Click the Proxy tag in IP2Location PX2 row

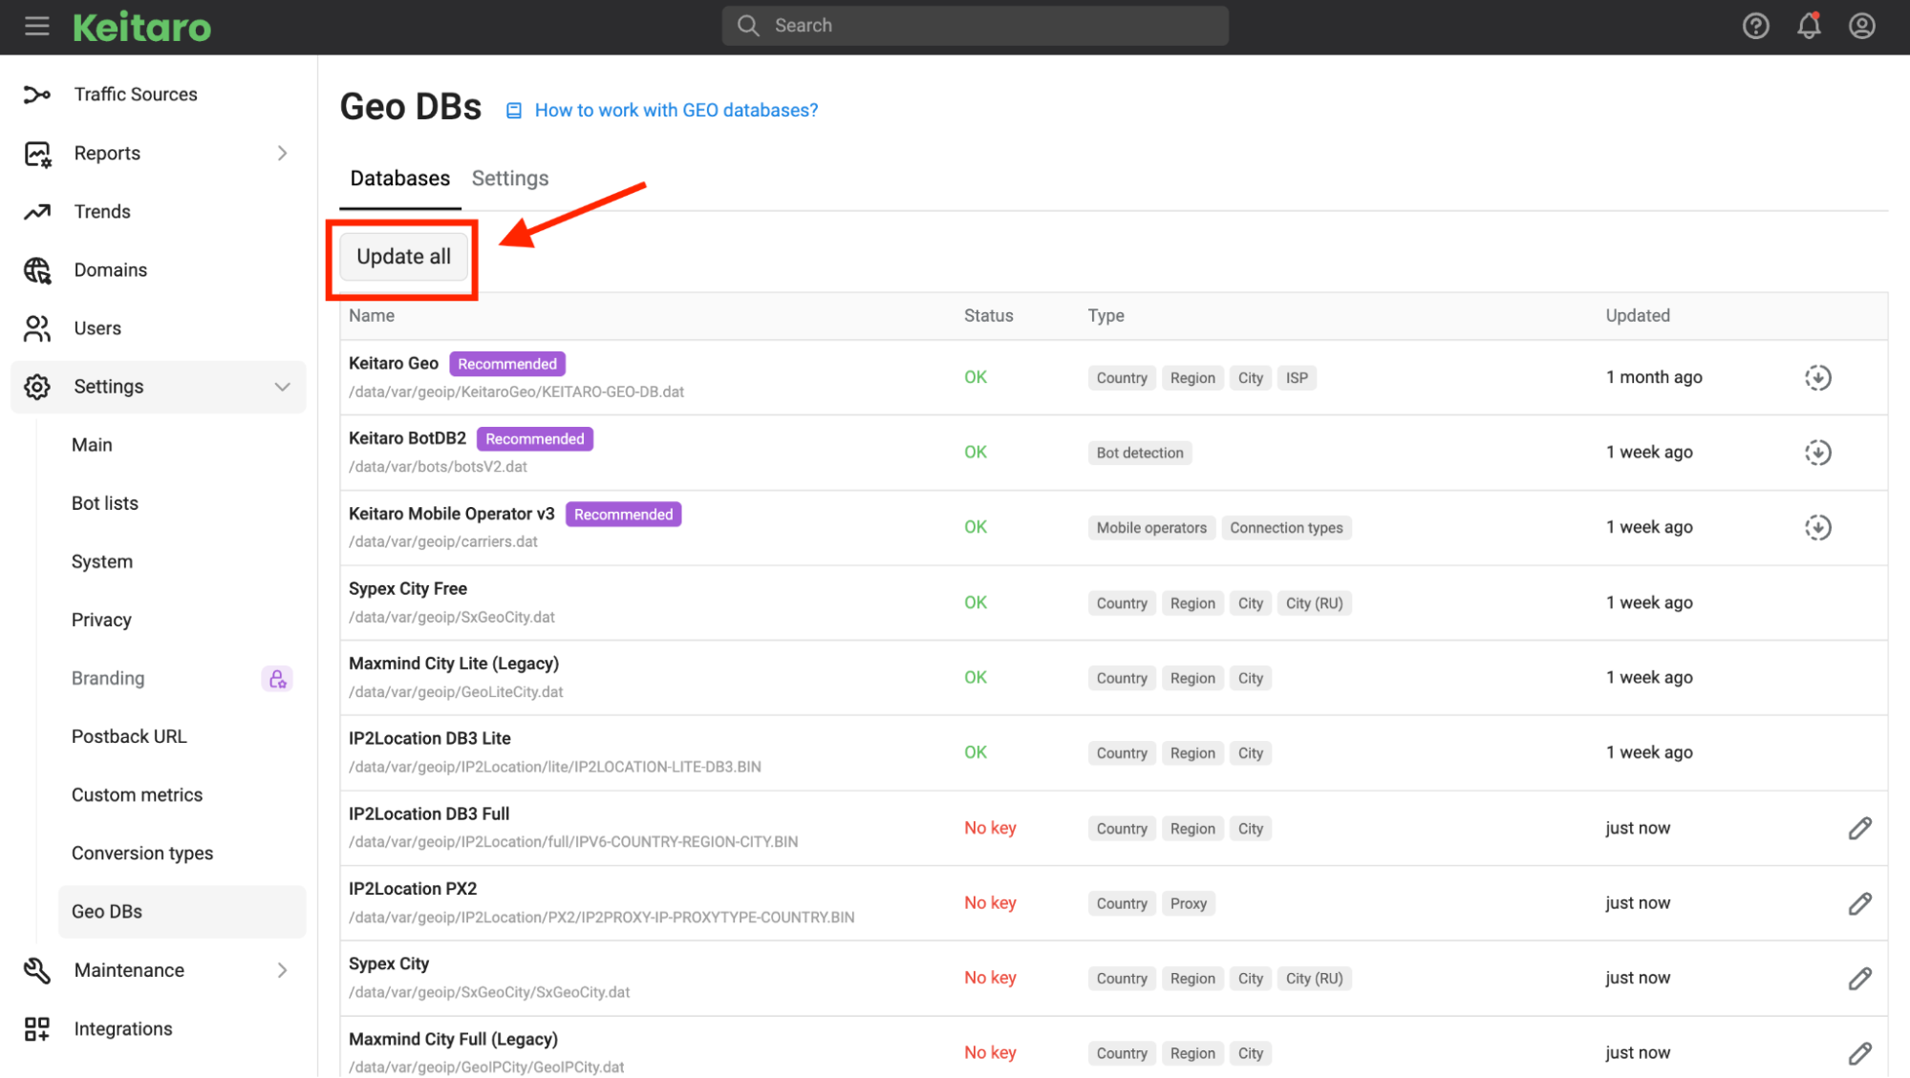(x=1189, y=903)
